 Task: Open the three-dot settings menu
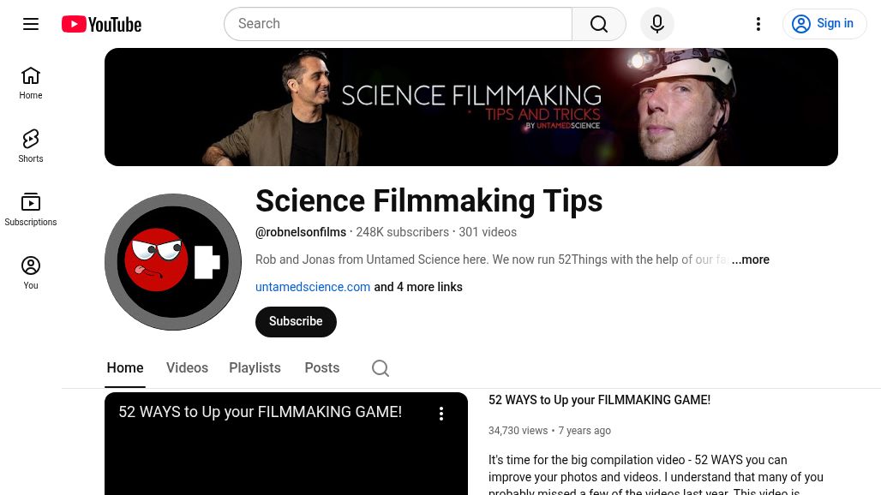(x=758, y=24)
